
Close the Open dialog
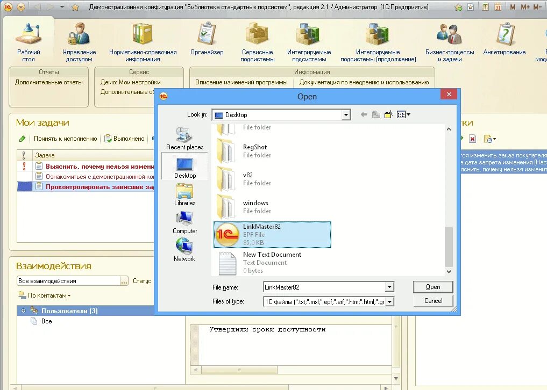(x=449, y=94)
